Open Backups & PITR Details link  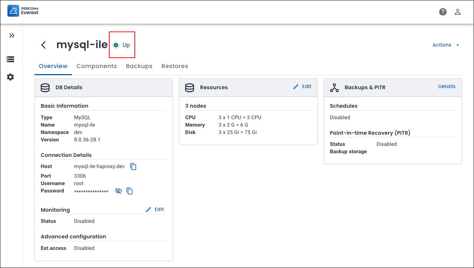click(x=447, y=87)
